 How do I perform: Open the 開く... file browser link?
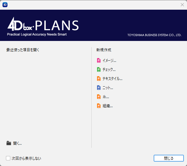click(x=17, y=143)
